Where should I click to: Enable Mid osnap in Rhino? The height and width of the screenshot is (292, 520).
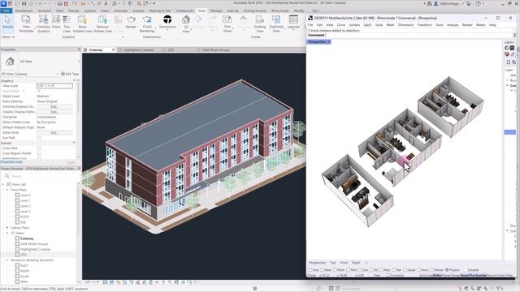coord(349,270)
